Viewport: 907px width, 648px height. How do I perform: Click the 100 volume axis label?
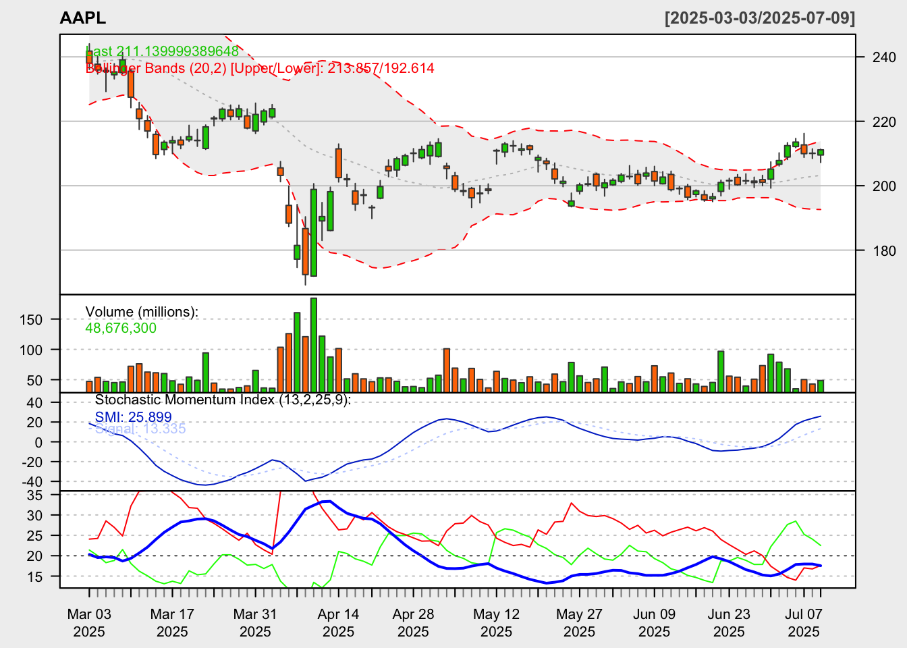pyautogui.click(x=32, y=350)
